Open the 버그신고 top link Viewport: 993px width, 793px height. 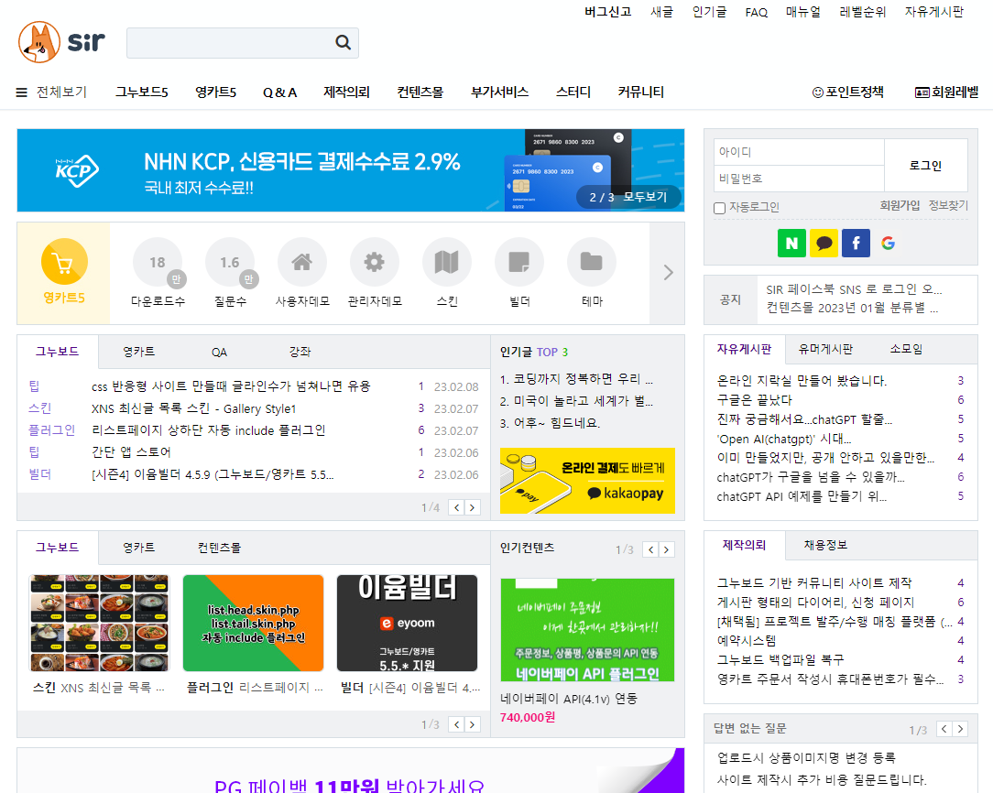tap(608, 12)
